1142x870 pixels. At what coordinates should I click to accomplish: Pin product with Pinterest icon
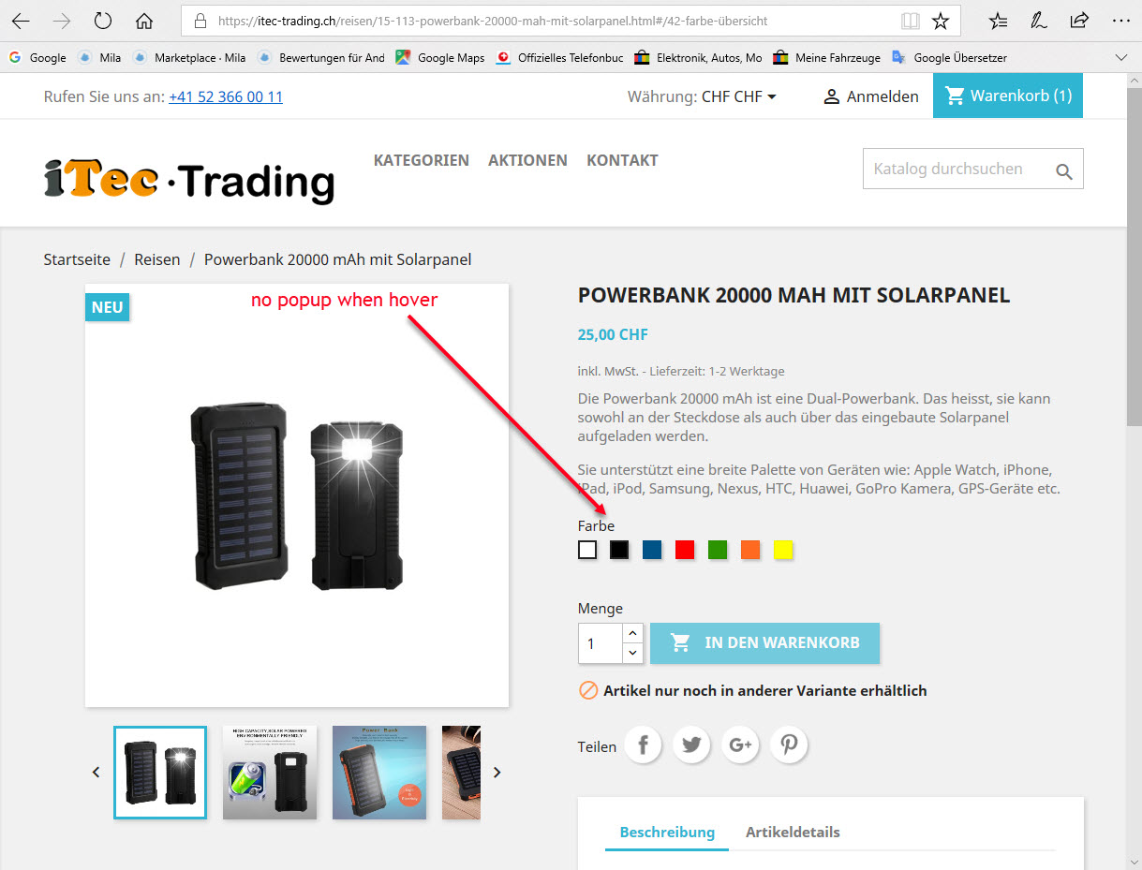(789, 745)
